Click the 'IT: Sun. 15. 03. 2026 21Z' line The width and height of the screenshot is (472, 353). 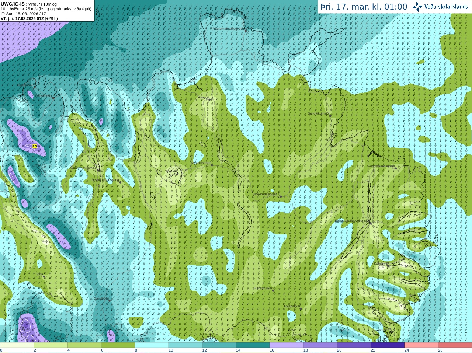[x=24, y=14]
